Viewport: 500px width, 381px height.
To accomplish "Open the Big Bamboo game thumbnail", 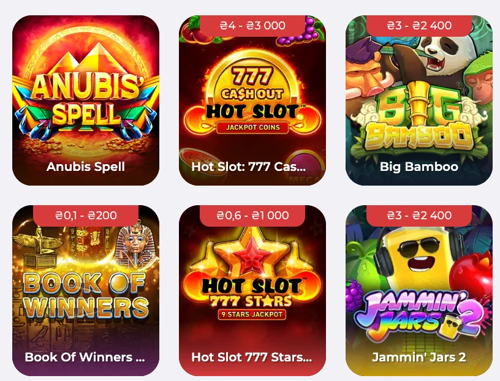I will pos(419,100).
